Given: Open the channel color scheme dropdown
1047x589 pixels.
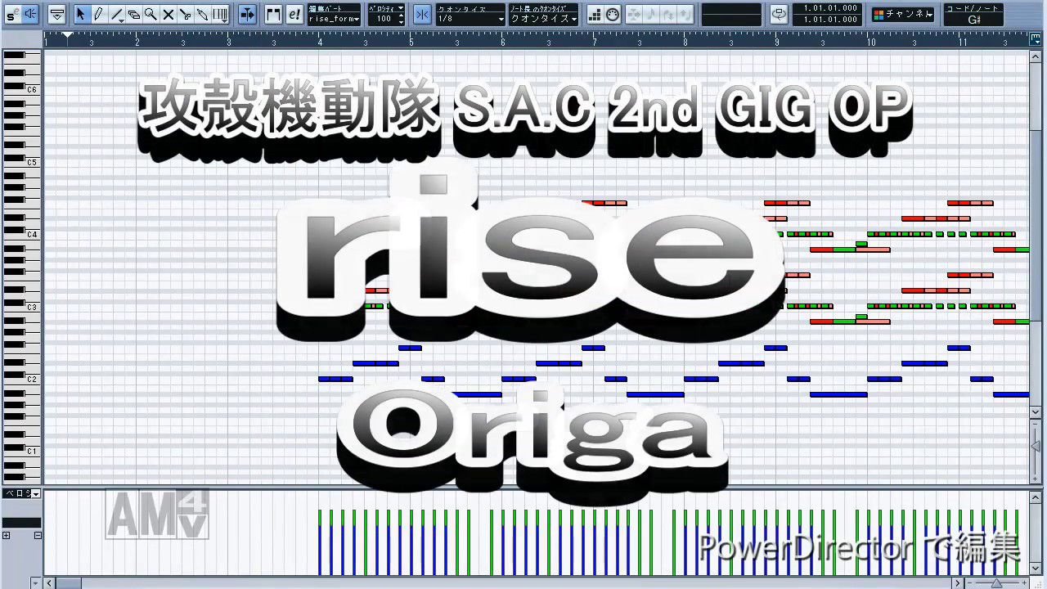Looking at the screenshot, I should (x=902, y=14).
